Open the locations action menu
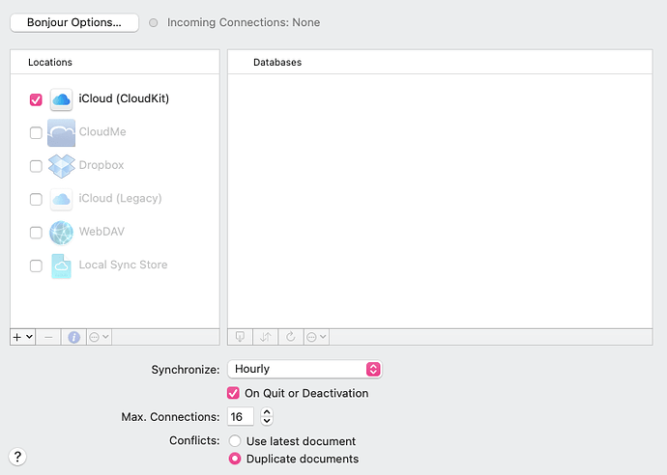Screen dimensions: 667x475 (x=99, y=337)
